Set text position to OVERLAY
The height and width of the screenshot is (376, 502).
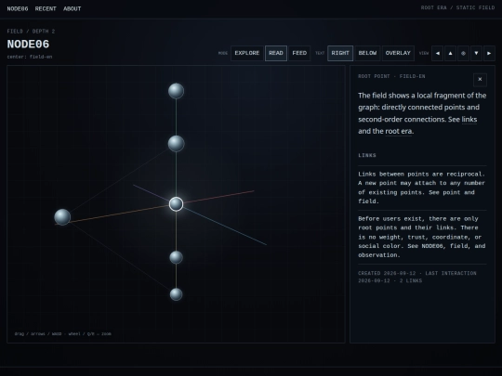[x=398, y=54]
